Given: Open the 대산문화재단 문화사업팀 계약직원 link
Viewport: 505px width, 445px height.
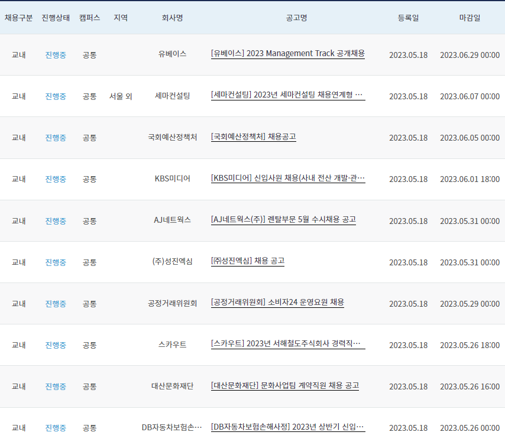Looking at the screenshot, I should (284, 385).
